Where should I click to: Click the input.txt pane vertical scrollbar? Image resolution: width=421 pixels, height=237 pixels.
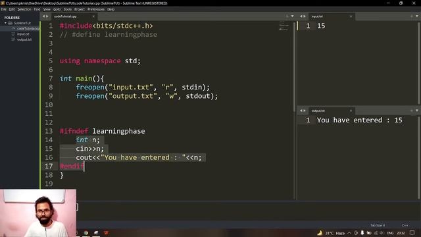coord(418,63)
